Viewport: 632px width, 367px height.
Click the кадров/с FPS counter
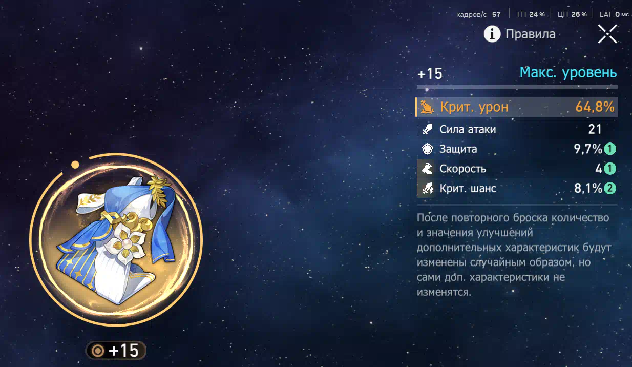pos(478,14)
